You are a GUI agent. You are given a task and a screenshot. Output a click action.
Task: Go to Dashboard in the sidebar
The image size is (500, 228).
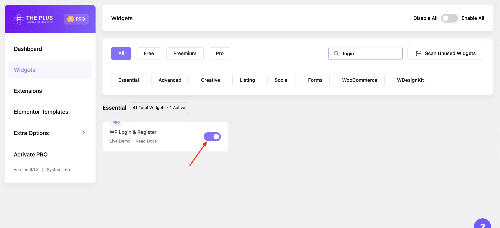pyautogui.click(x=28, y=49)
